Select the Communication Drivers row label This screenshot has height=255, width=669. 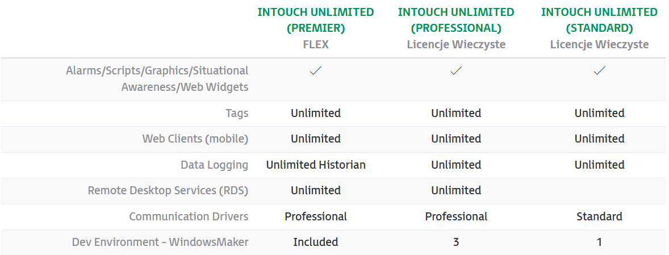point(189,216)
